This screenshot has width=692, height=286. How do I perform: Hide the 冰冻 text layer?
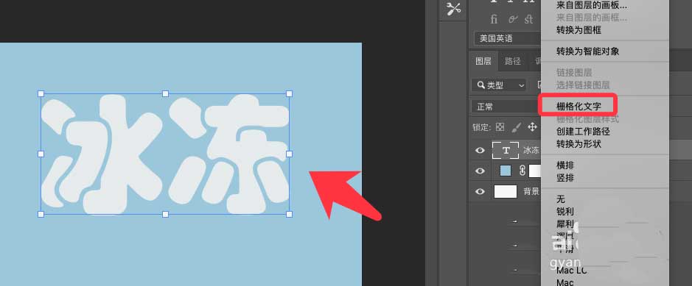pyautogui.click(x=480, y=151)
